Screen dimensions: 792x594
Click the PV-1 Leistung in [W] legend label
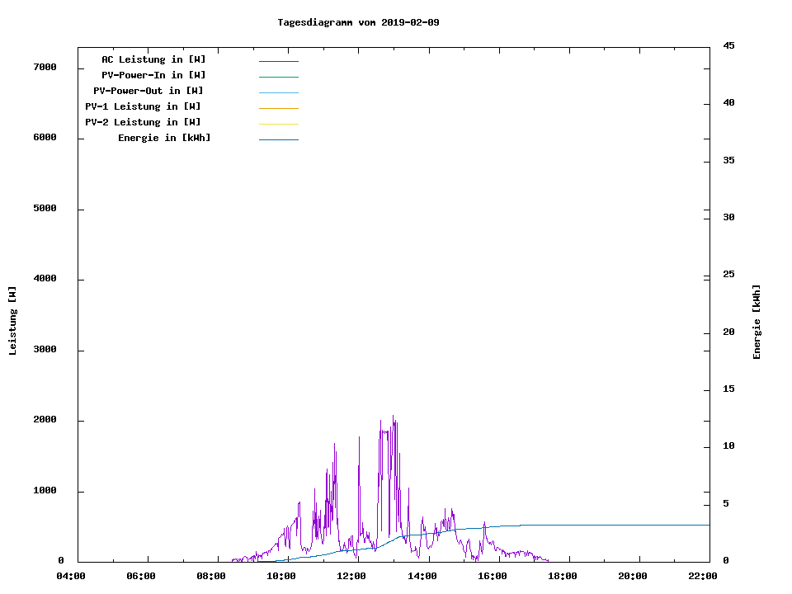coord(143,106)
